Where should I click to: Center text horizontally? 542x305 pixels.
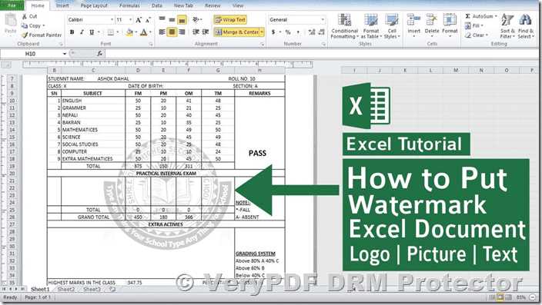point(172,32)
